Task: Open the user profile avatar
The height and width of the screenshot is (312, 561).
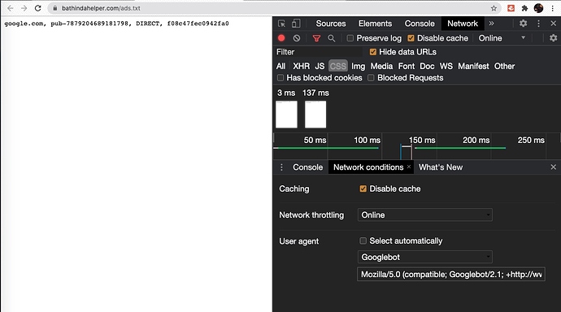Action: (x=538, y=8)
